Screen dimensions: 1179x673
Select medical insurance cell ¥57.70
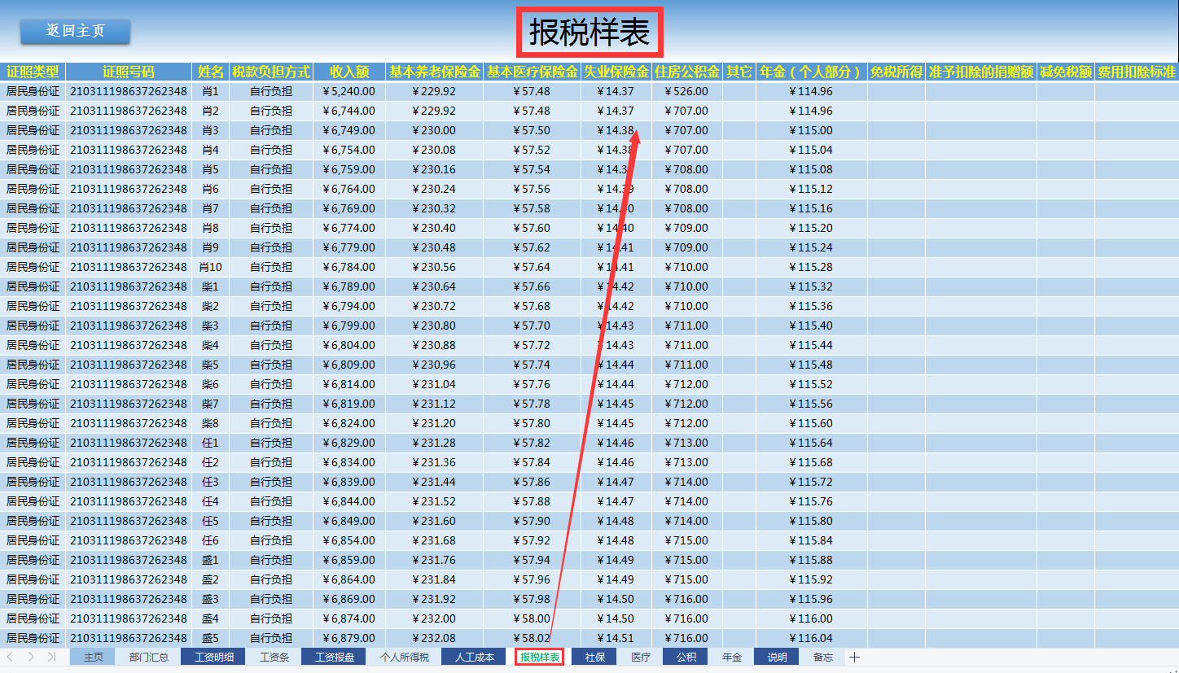[532, 326]
